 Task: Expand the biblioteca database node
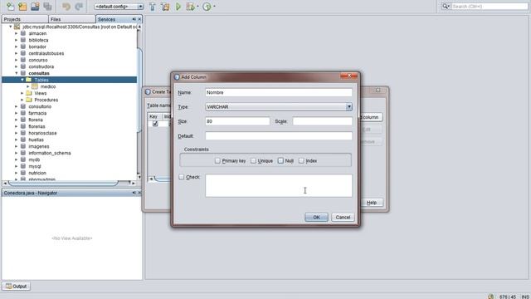(17, 40)
